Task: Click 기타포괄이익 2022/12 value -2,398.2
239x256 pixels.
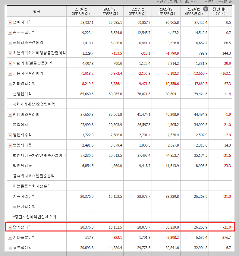Action: point(172,238)
